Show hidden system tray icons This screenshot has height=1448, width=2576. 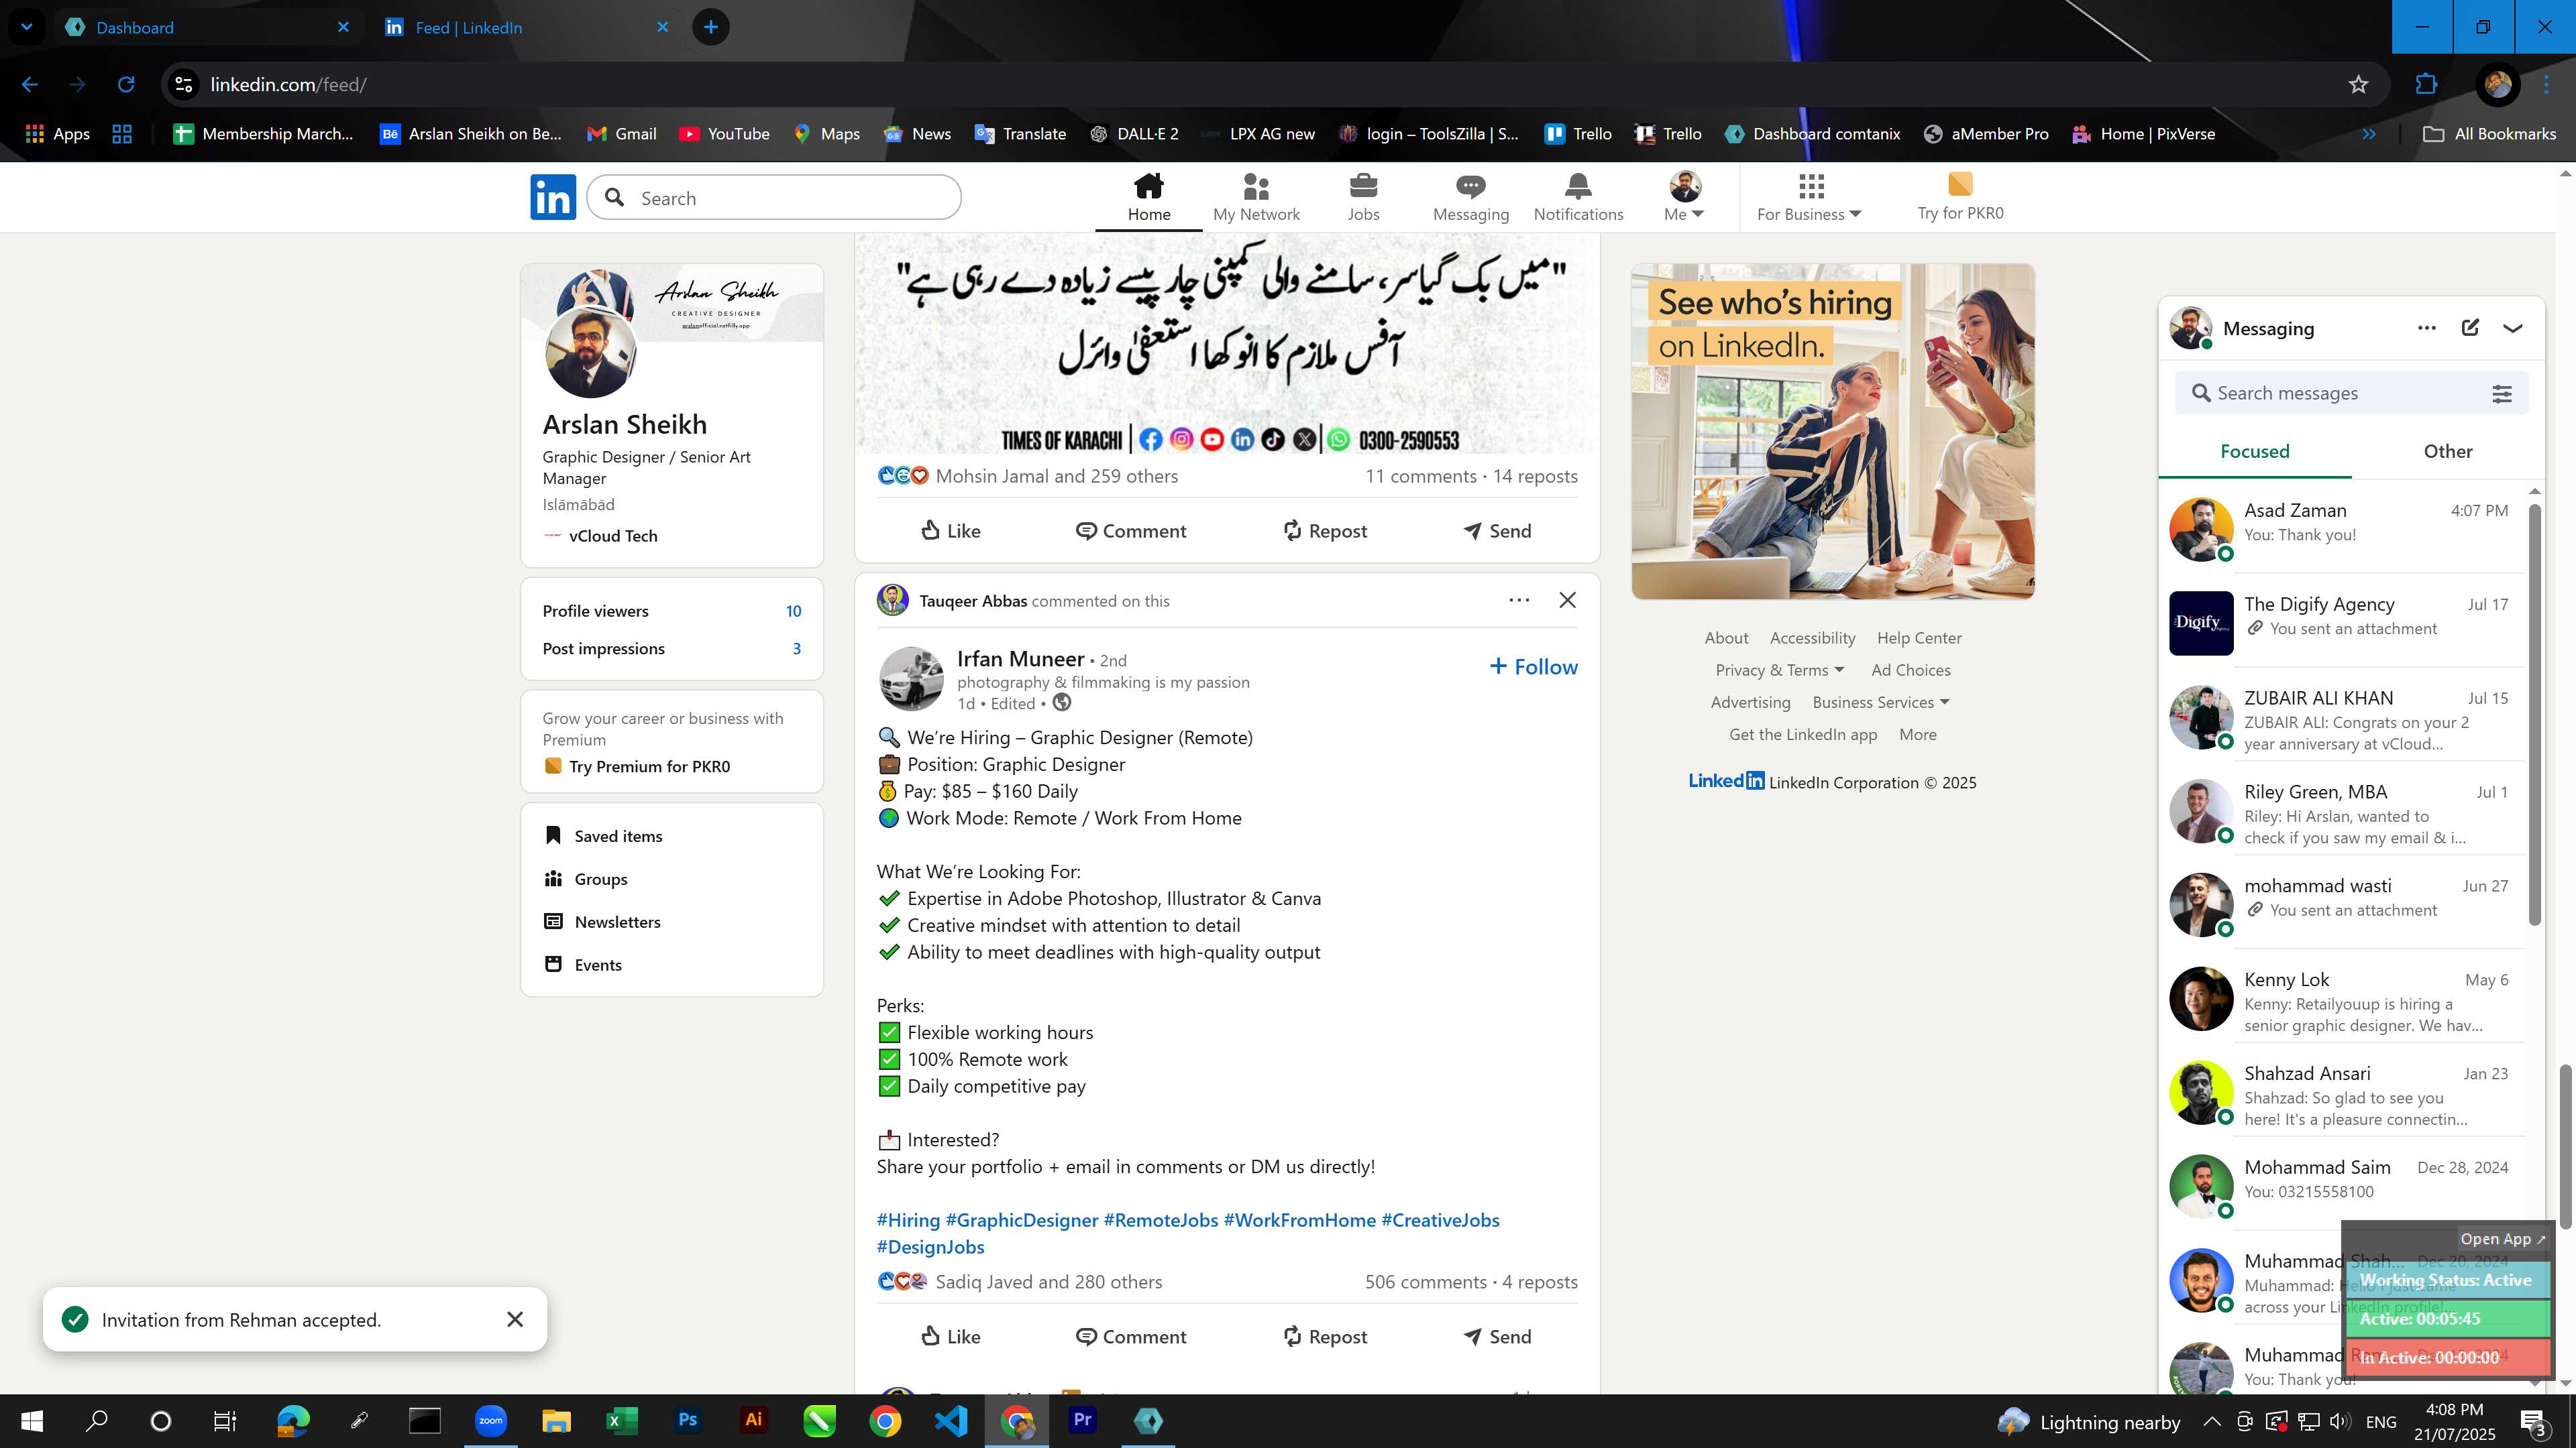click(x=2211, y=1421)
